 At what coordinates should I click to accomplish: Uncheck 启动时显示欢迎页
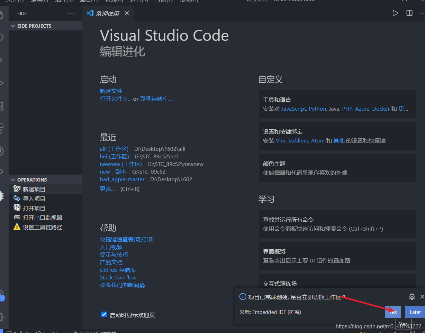point(104,314)
